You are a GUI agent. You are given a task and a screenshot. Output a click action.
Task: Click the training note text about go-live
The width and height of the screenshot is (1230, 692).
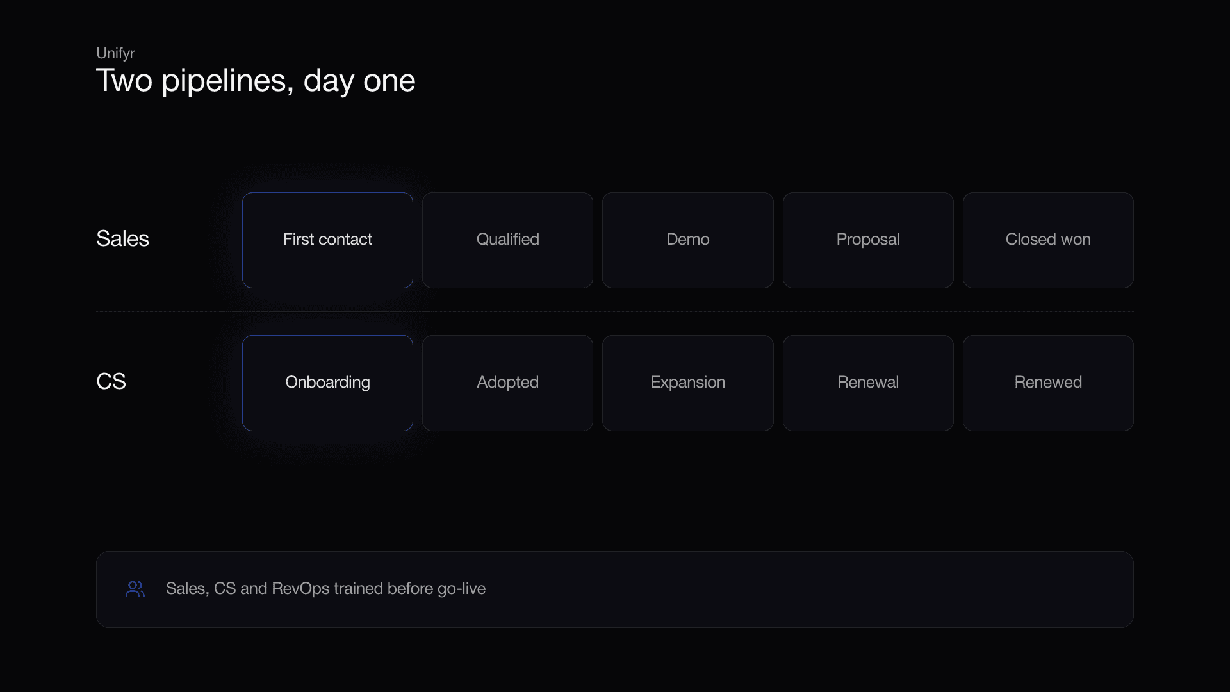click(325, 589)
